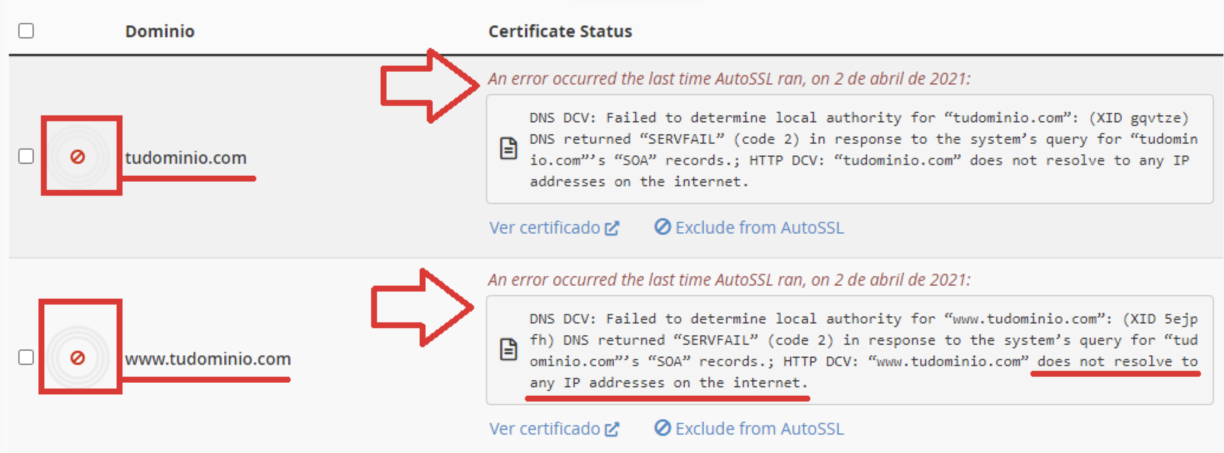The image size is (1224, 453).
Task: Click the red error status icon for www.tudominio.com
Action: [78, 358]
